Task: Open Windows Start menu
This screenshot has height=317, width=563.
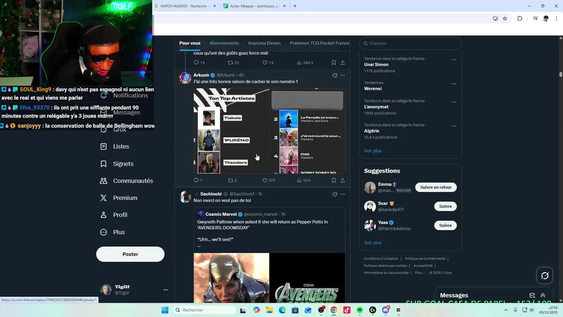Action: point(165,310)
